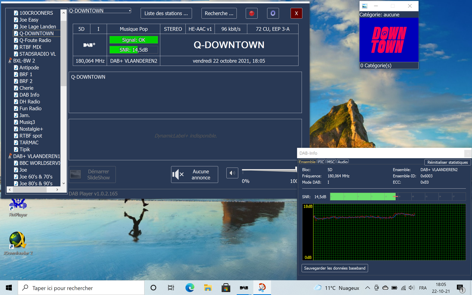Image resolution: width=472 pixels, height=295 pixels.
Task: Open the notification center icon
Action: tap(460, 288)
